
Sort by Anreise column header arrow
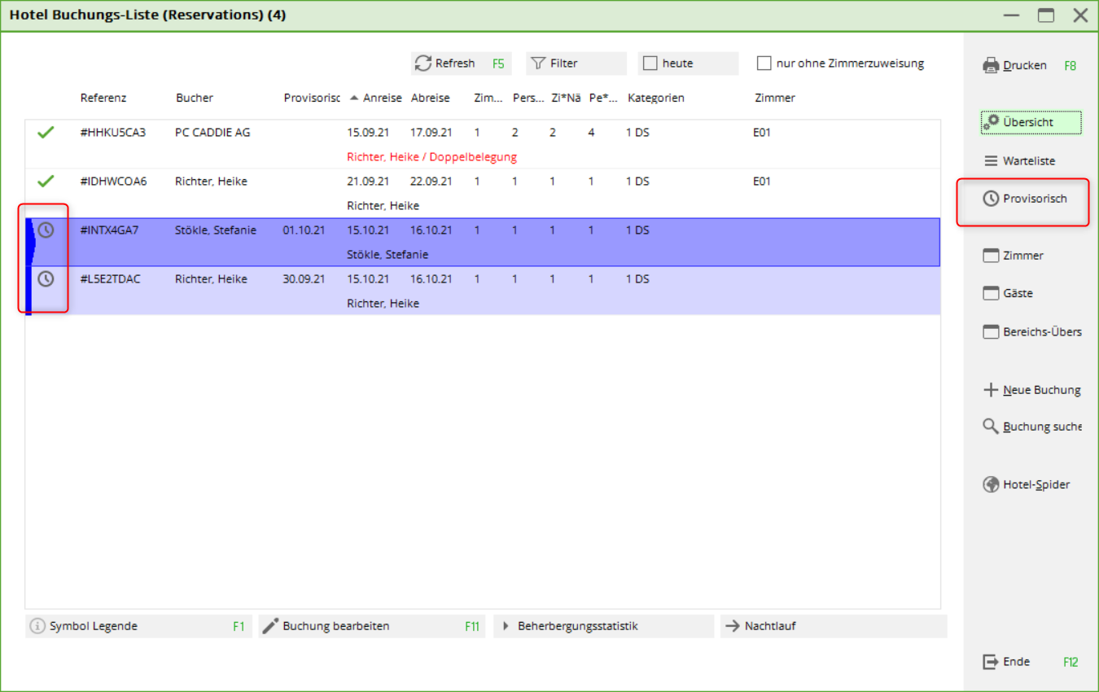(354, 98)
